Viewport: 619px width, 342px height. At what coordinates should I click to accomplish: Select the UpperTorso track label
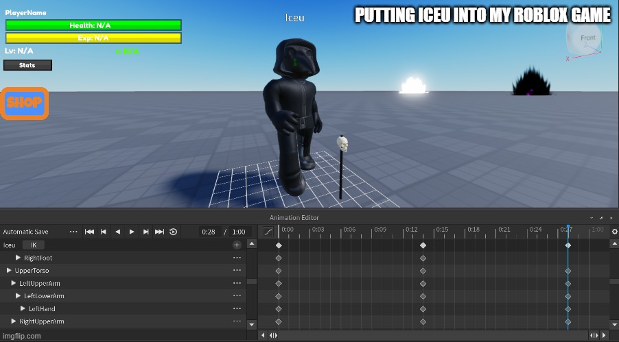[32, 270]
